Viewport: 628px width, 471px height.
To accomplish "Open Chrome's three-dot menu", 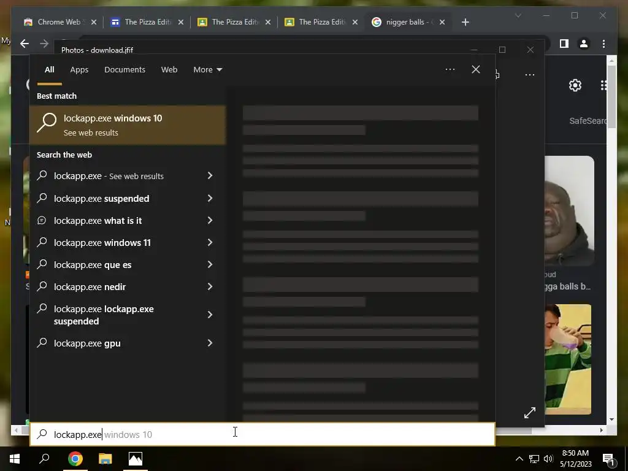I will tap(603, 44).
